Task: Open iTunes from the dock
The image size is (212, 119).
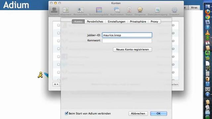Action: click(x=208, y=27)
